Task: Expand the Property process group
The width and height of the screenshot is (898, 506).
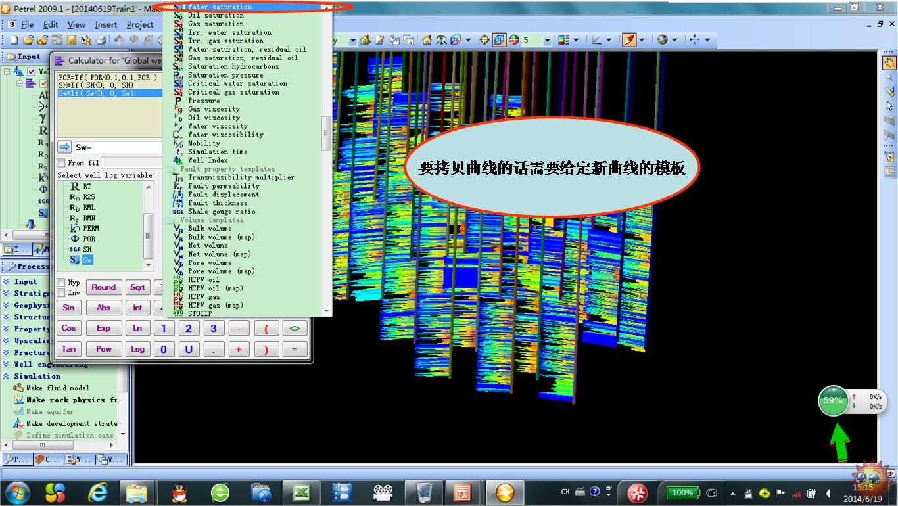Action: [x=6, y=329]
